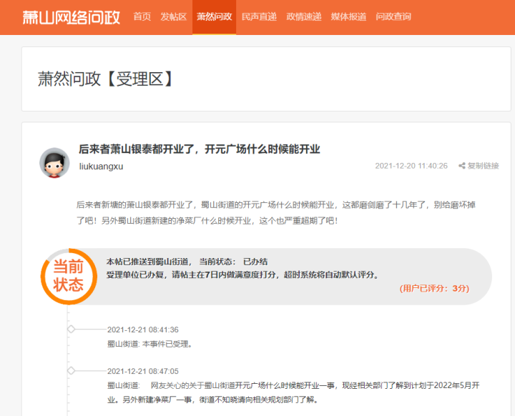Click the 已办结 status text
The width and height of the screenshot is (515, 416).
click(x=255, y=262)
